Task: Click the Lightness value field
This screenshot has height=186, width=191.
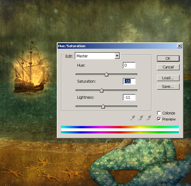Action: pyautogui.click(x=129, y=97)
